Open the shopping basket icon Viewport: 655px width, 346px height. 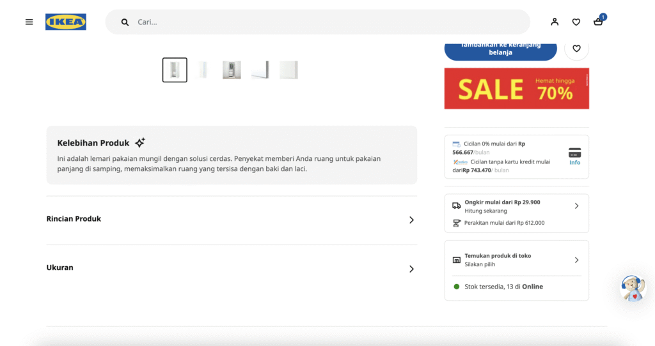click(598, 22)
